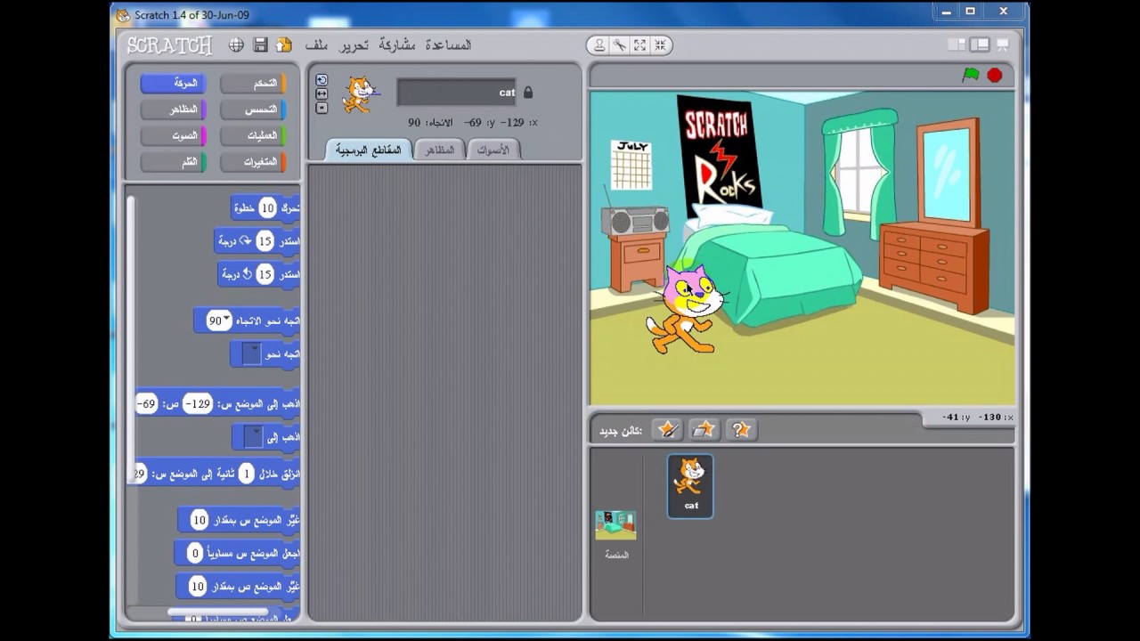Viewport: 1140px width, 641px height.
Task: Click the 10 value in the move steps block
Action: 268,208
